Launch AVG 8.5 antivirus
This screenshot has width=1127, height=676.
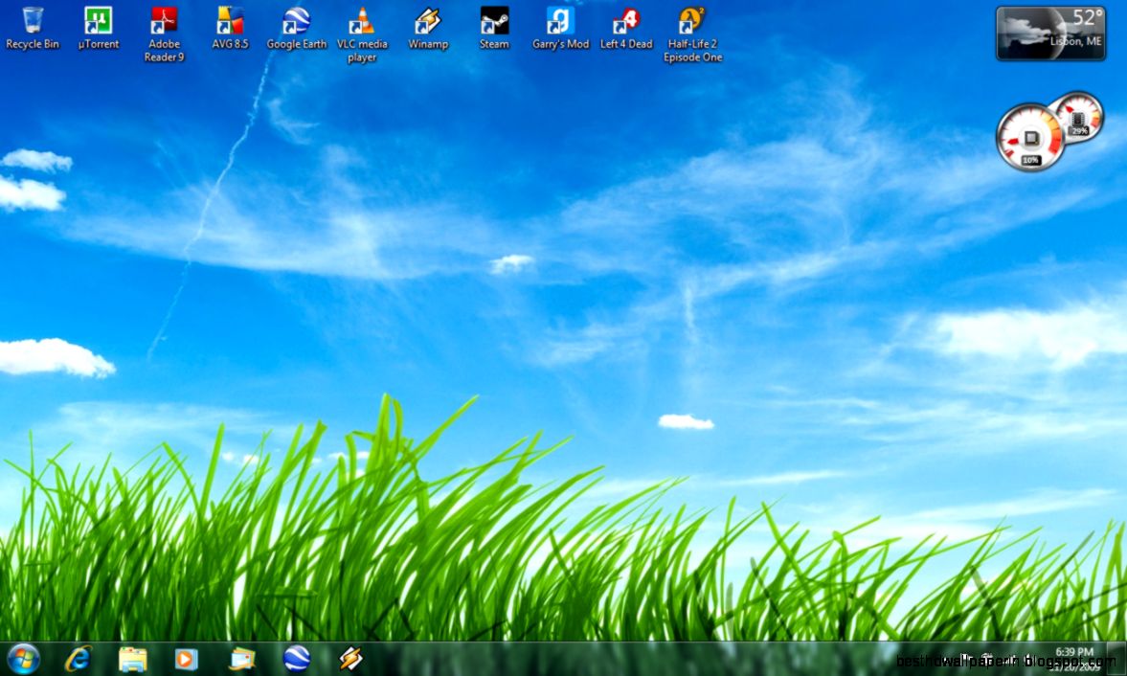tap(230, 21)
